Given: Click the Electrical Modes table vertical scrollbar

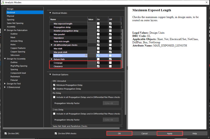Looking at the screenshot, I should [123, 48].
